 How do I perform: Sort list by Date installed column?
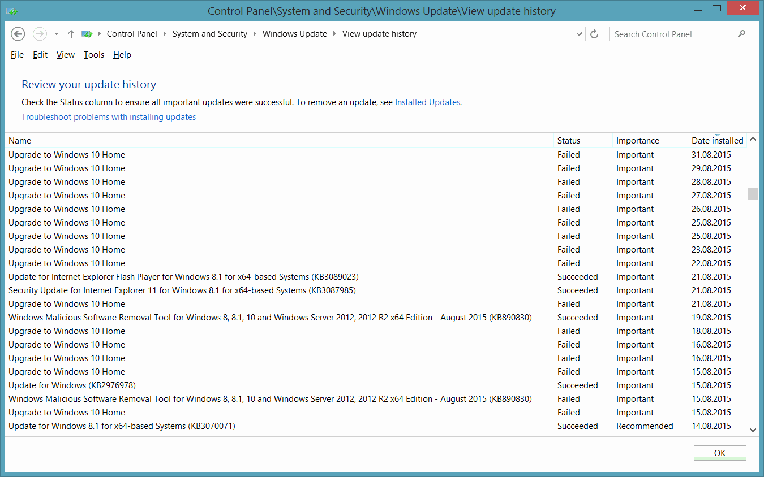717,141
